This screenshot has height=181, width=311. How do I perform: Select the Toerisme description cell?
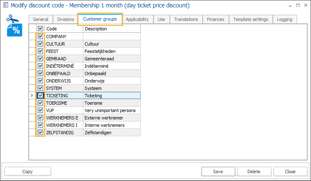(111, 103)
